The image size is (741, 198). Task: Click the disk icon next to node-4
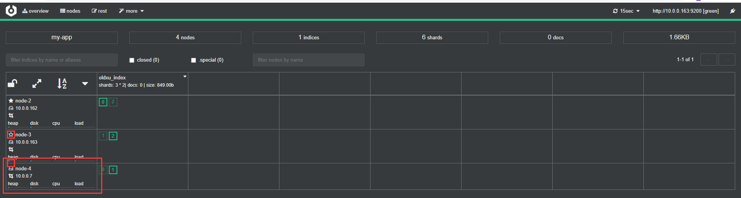click(11, 169)
